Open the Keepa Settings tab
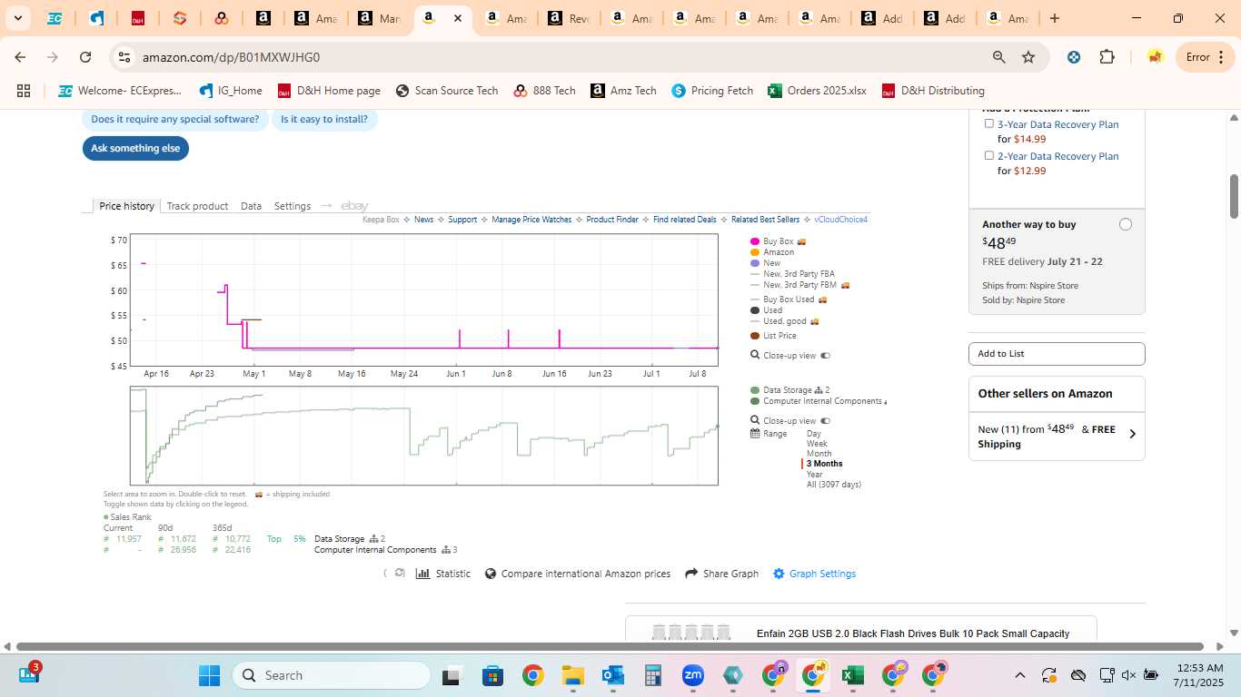Screen dimensions: 1241x697 click(293, 206)
